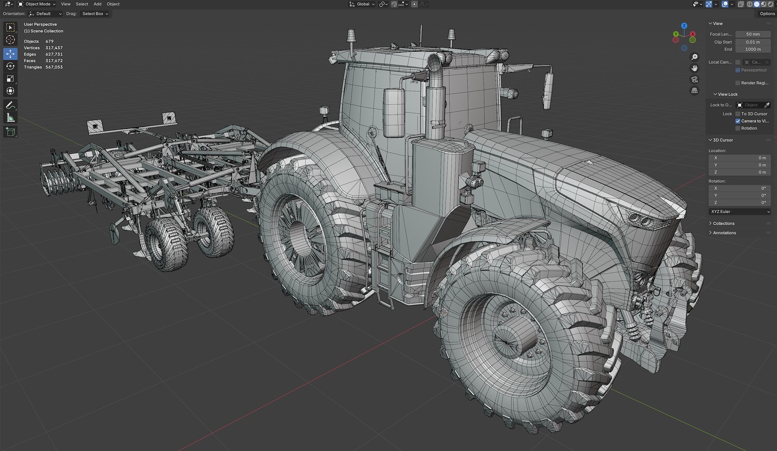The image size is (777, 451).
Task: Open the Options popover
Action: pos(767,14)
